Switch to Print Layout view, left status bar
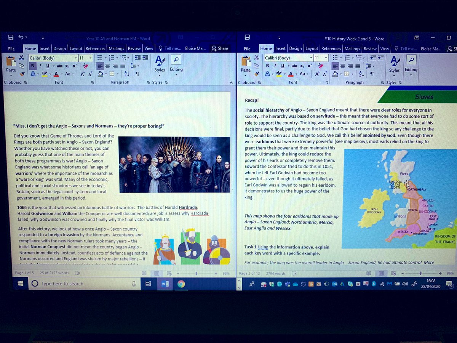The image size is (457, 343). 157,273
